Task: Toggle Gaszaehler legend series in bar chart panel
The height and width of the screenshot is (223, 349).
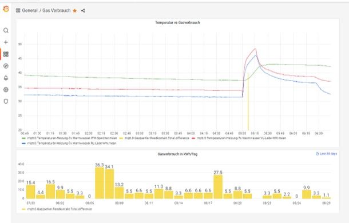Action: (x=60, y=209)
